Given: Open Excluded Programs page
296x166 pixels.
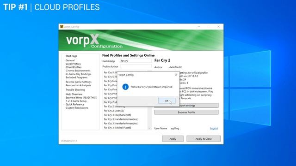Looking at the screenshot, I should tap(76, 77).
